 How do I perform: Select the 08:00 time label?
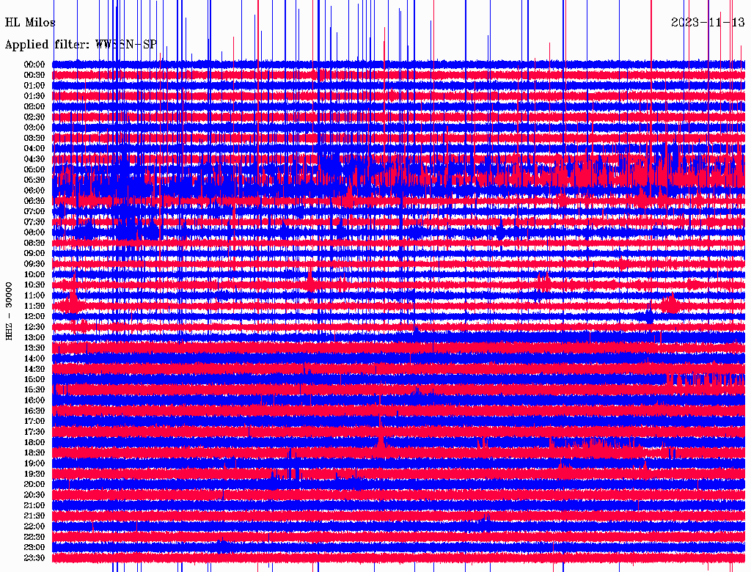click(x=34, y=232)
